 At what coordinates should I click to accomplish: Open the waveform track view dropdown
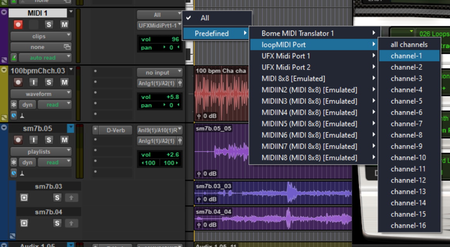(x=41, y=94)
